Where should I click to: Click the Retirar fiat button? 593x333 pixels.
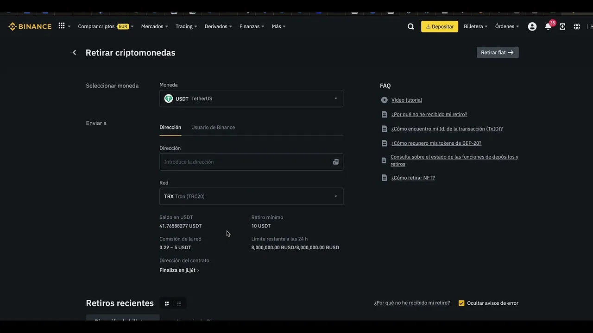coord(497,53)
